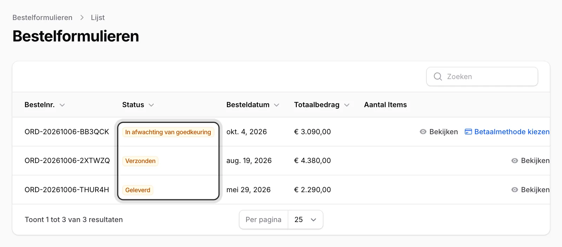Click the Geleverd status badge

(x=138, y=190)
